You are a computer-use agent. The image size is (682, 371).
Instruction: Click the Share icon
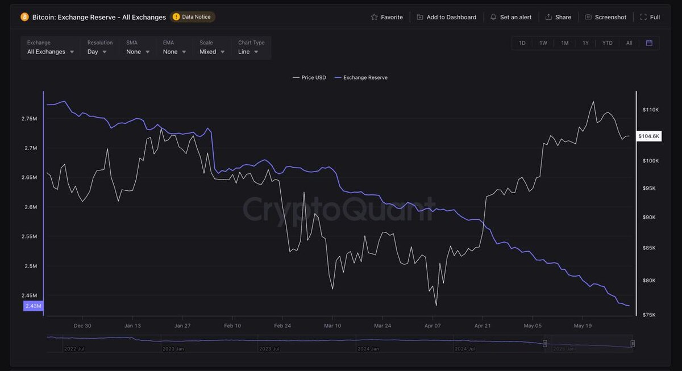(x=548, y=17)
